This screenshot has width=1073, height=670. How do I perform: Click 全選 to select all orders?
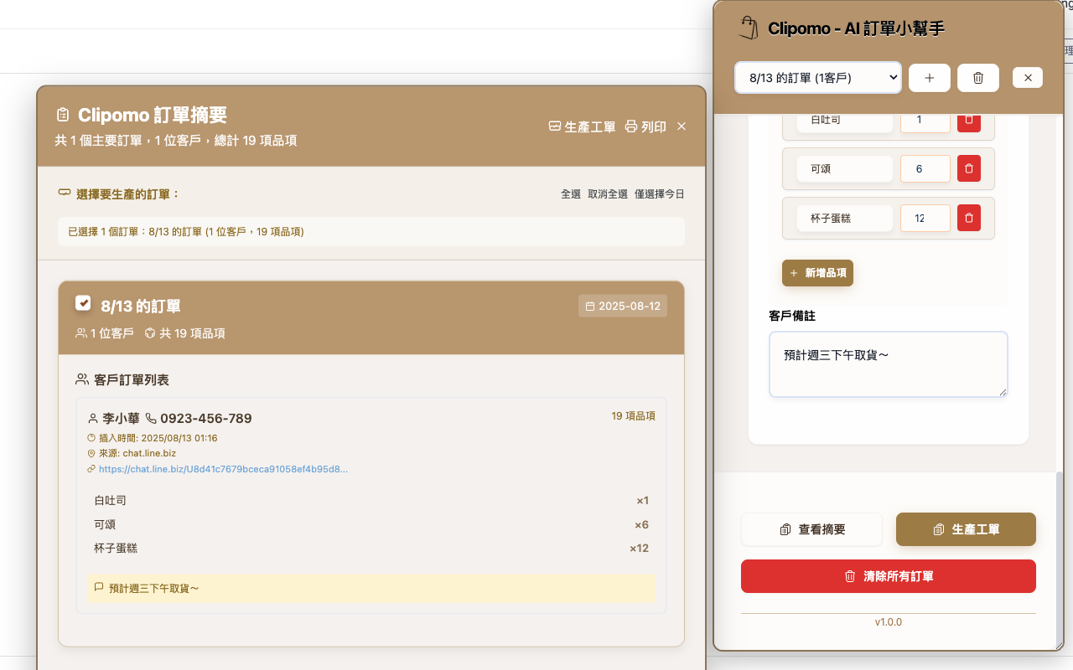tap(570, 193)
